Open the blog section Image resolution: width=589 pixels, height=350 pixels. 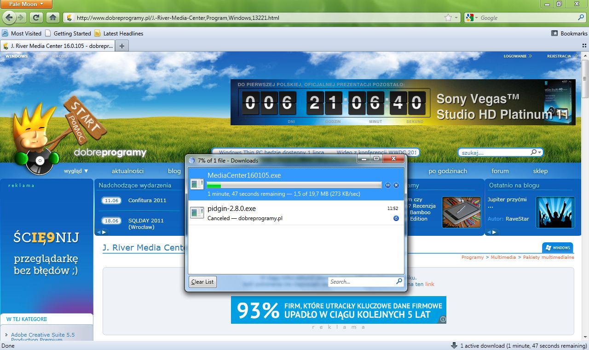174,171
